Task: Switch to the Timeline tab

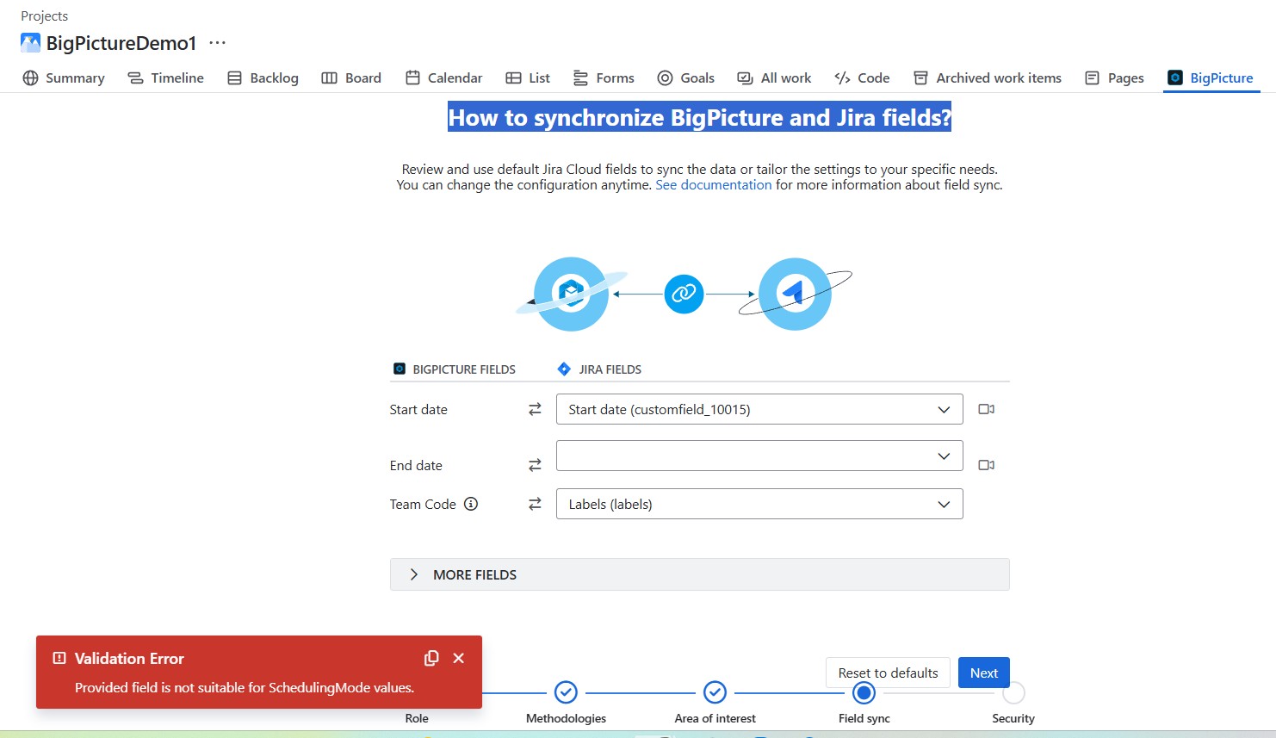Action: click(x=165, y=78)
